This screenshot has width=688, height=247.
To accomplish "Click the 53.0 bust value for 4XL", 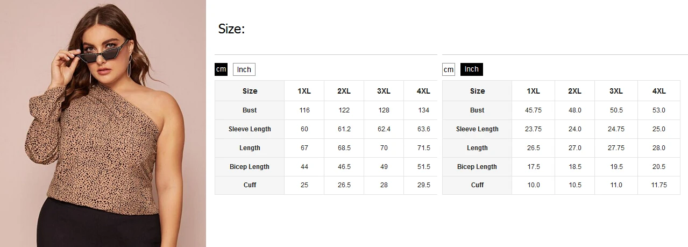I will [x=659, y=110].
